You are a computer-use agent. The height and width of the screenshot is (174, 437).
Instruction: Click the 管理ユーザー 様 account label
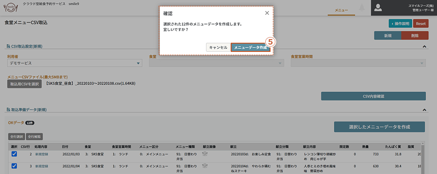[423, 10]
